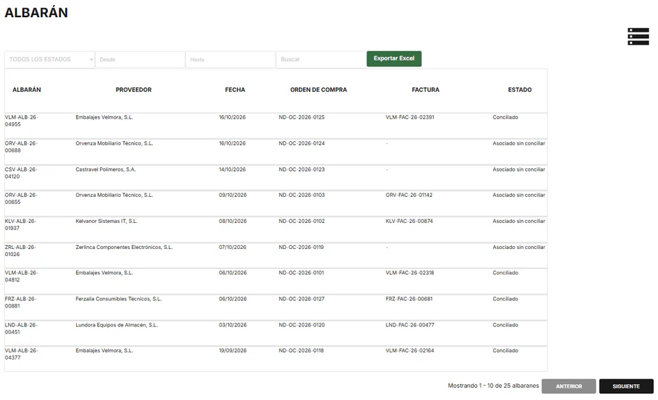The width and height of the screenshot is (658, 400).
Task: Select the PROVEEDOR column header
Action: [x=134, y=90]
